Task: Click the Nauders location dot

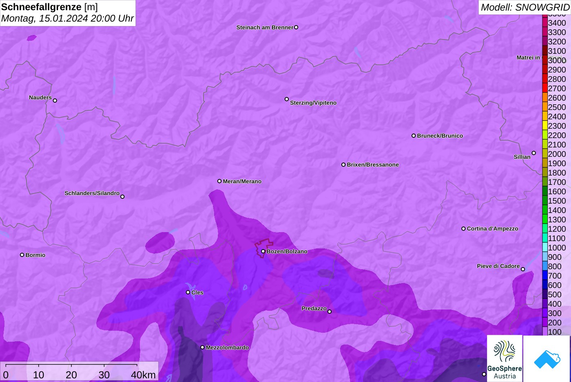Action: coord(55,100)
